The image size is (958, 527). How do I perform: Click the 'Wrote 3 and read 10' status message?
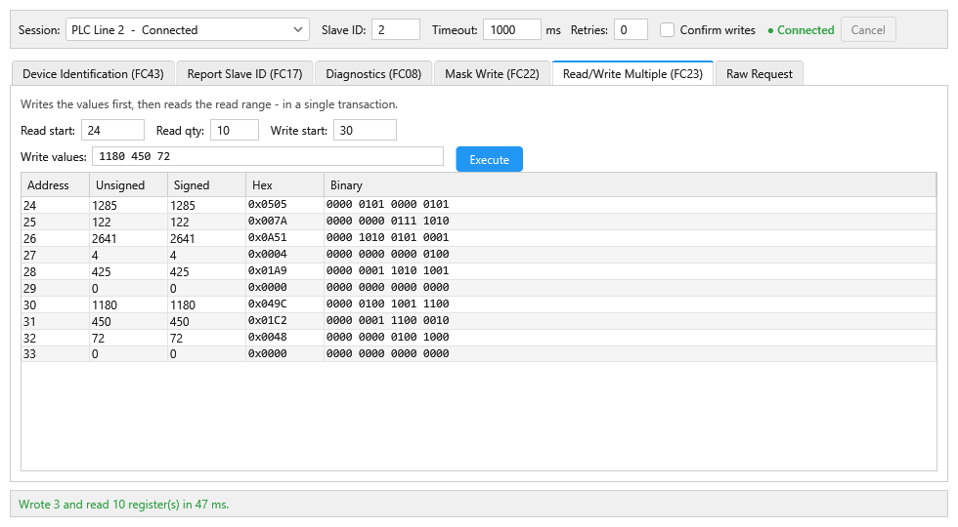[x=123, y=505]
